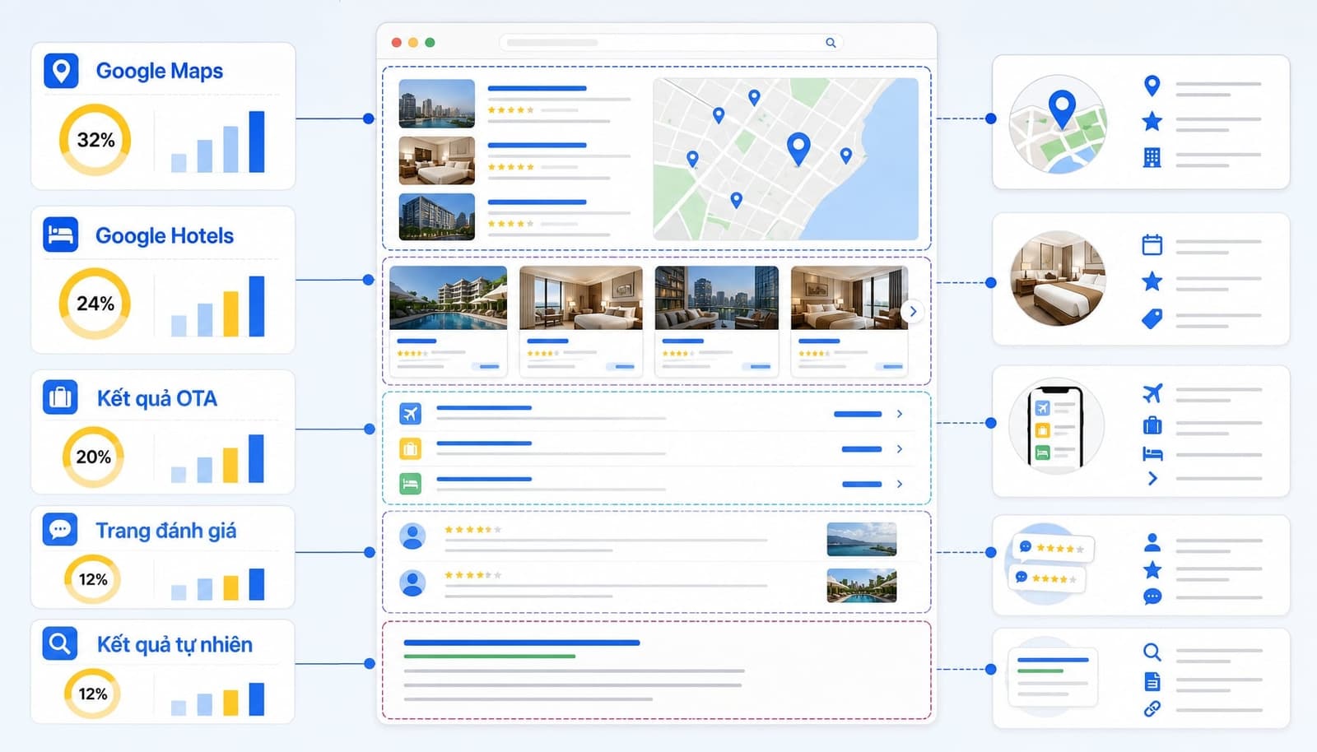Click the Kết quả OTA suitcase icon
Screen dimensions: 1317x752
pyautogui.click(x=60, y=397)
